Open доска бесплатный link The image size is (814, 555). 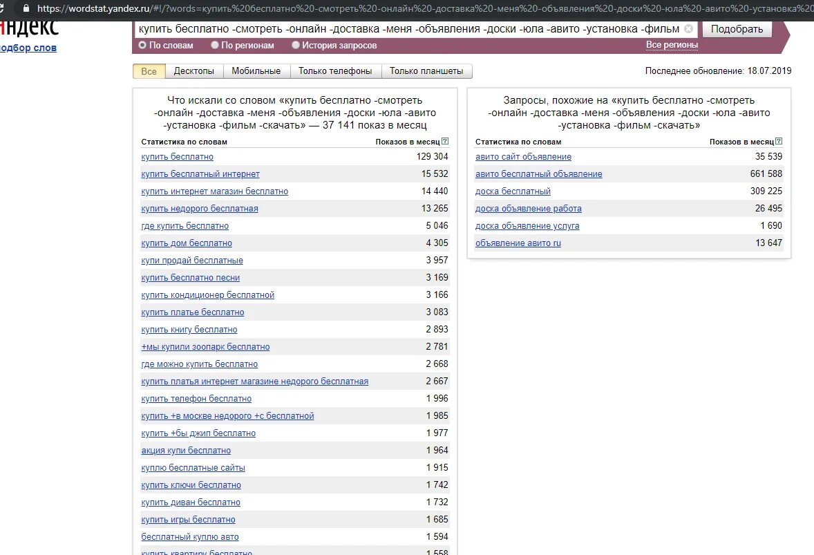pyautogui.click(x=513, y=191)
